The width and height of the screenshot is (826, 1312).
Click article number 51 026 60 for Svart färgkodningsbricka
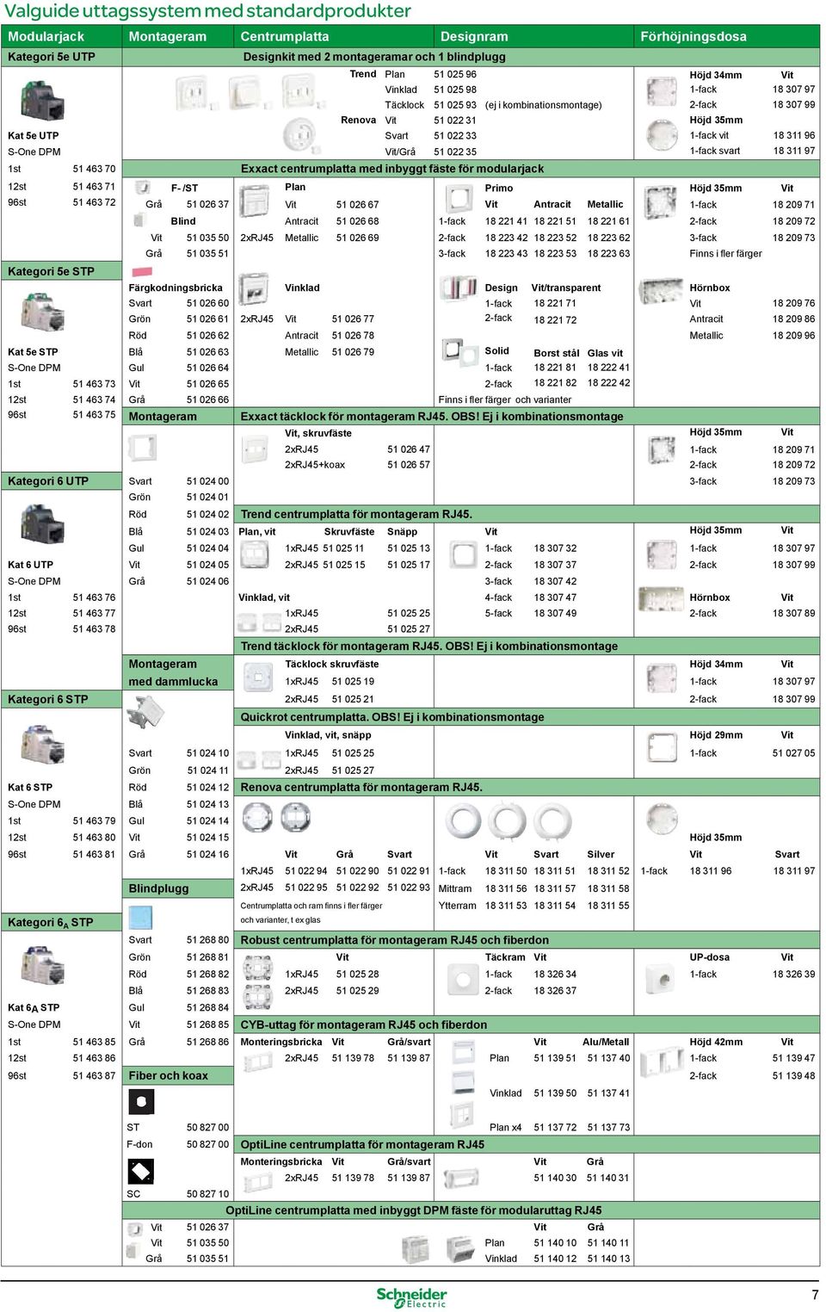click(x=207, y=303)
